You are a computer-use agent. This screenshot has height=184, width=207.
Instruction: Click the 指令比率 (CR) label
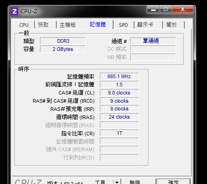tap(78, 134)
